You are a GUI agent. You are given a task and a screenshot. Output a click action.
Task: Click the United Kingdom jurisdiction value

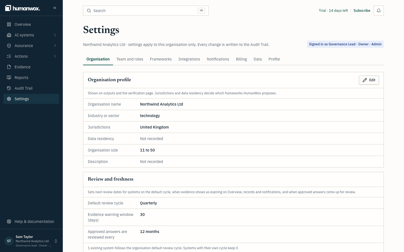coord(154,127)
